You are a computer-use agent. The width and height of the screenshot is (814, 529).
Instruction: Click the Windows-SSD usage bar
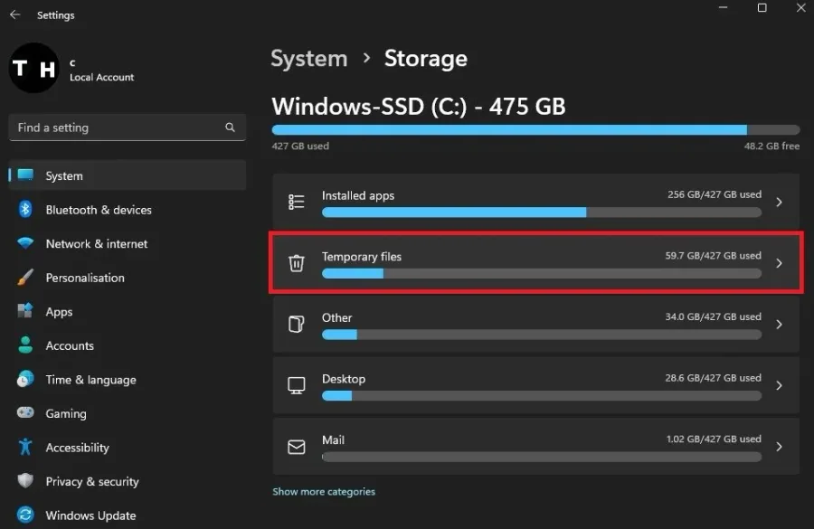click(535, 130)
